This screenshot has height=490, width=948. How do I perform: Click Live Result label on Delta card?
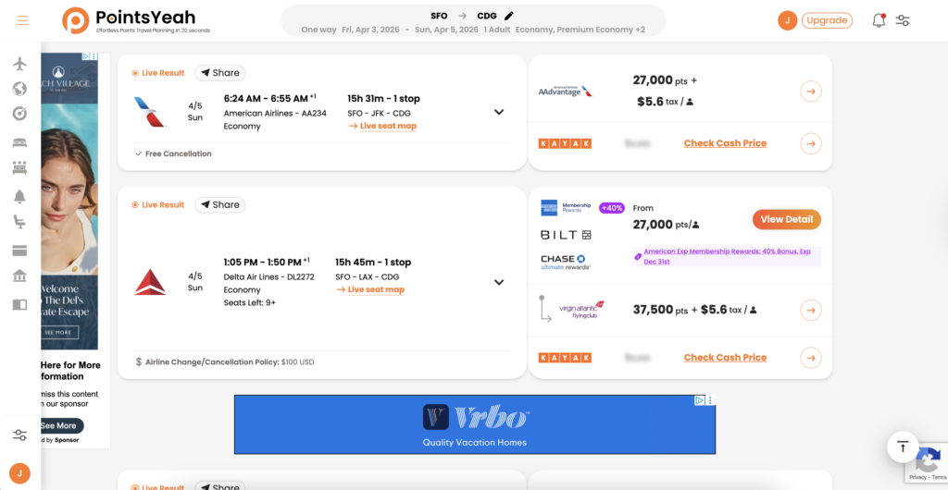pyautogui.click(x=158, y=205)
